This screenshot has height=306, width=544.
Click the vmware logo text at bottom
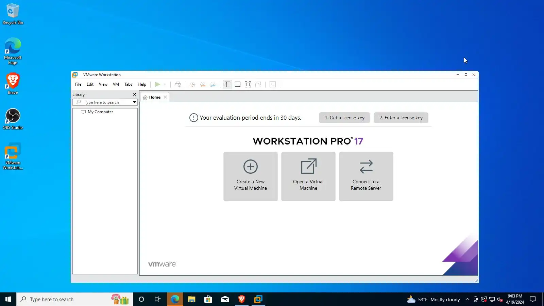coord(162,264)
